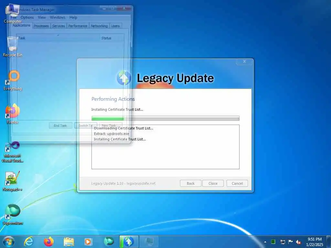The image size is (331, 248).
Task: Show hidden tray icons arrow
Action: coord(265,242)
